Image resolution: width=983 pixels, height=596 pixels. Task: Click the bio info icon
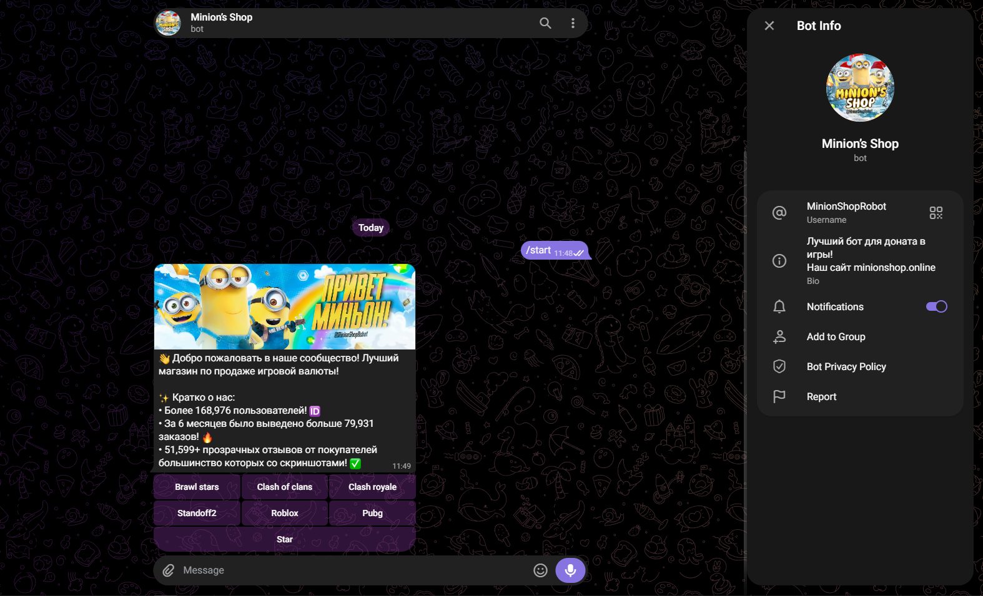pos(779,261)
